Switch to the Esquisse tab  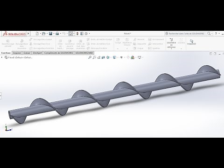point(17,53)
